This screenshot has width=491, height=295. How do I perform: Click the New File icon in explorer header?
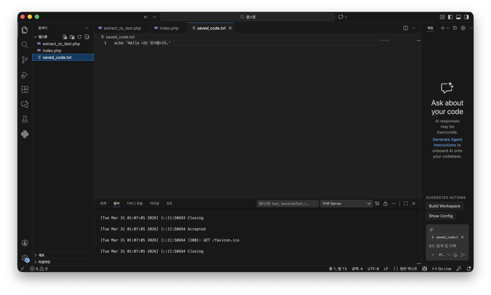coord(65,37)
